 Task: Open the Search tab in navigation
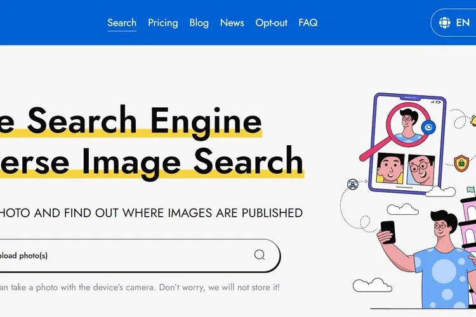click(122, 23)
